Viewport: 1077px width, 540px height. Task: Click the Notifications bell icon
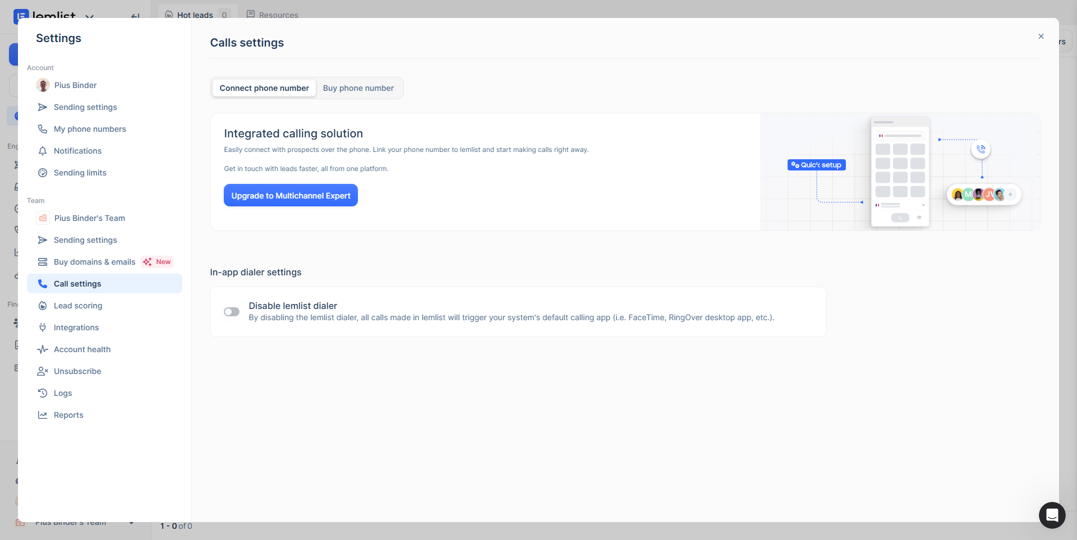(43, 151)
